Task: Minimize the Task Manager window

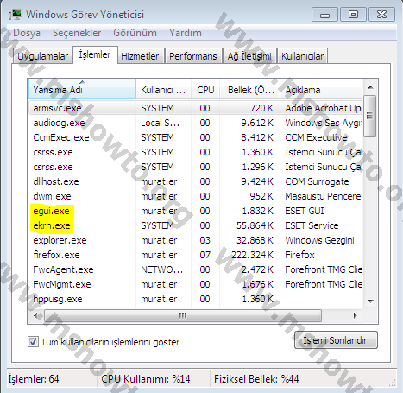Action: tap(324, 15)
